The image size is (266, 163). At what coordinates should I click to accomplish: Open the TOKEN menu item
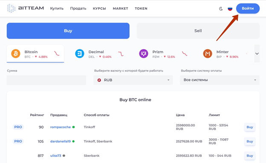[141, 8]
